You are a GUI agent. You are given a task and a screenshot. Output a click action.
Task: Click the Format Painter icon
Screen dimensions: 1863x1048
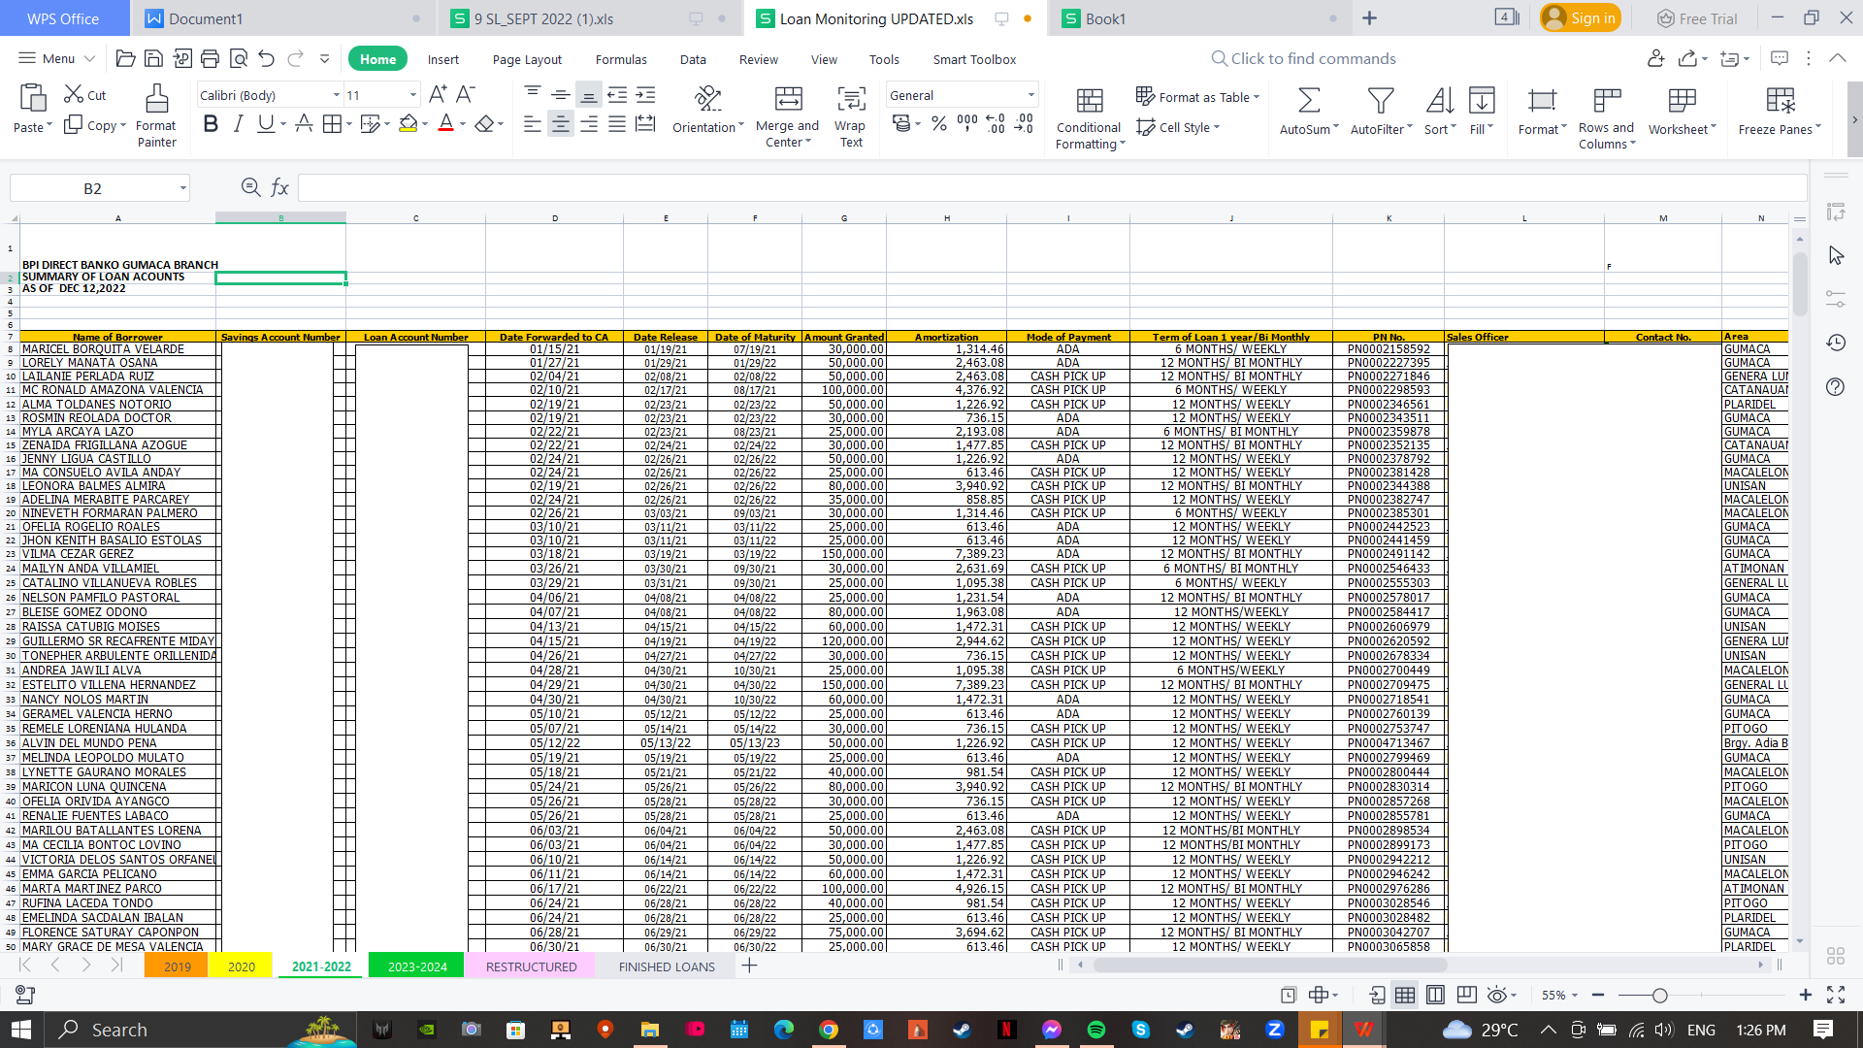(156, 100)
